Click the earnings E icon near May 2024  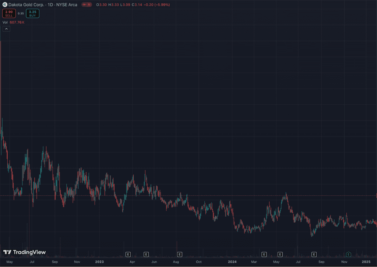(280, 254)
